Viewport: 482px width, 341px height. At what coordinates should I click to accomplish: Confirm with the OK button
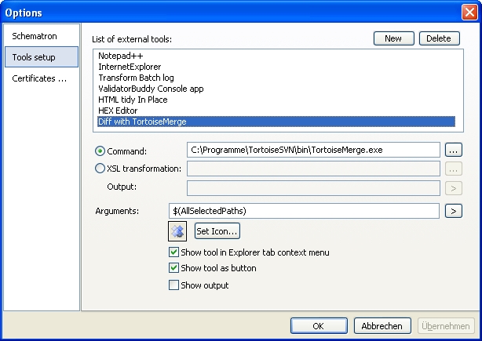319,325
